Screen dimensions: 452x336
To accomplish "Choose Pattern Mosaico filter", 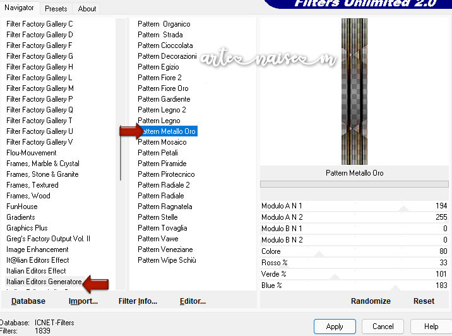I will [162, 142].
